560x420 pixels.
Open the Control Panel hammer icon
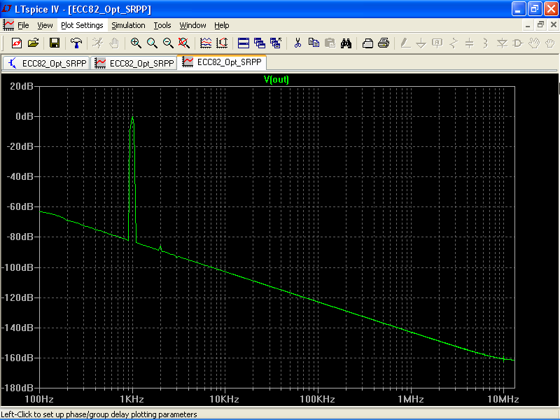pos(76,43)
